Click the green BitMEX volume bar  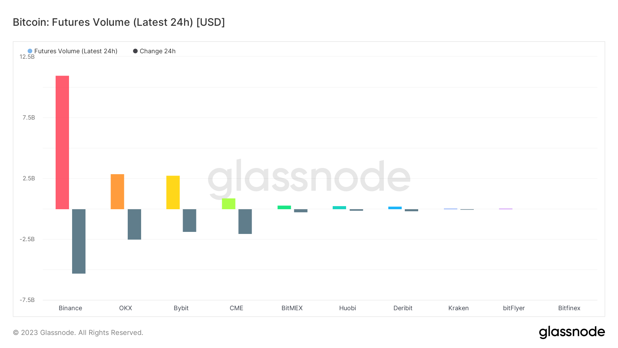284,207
